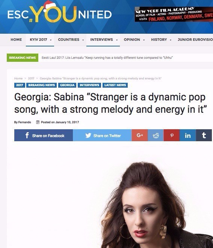Open the Opinion menu
The height and width of the screenshot is (248, 213).
(134, 40)
